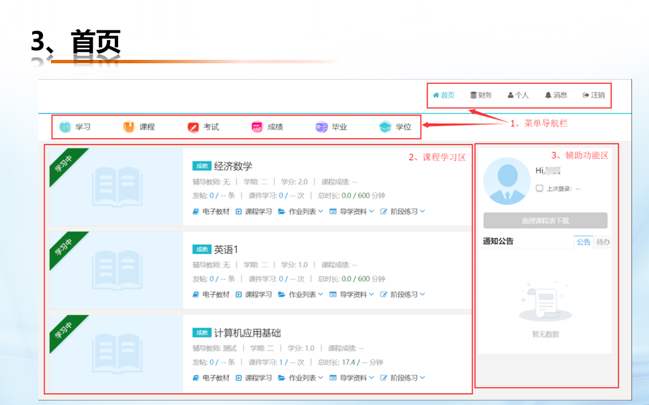Select the 考试 red pencil icon
The width and height of the screenshot is (649, 405).
[193, 127]
